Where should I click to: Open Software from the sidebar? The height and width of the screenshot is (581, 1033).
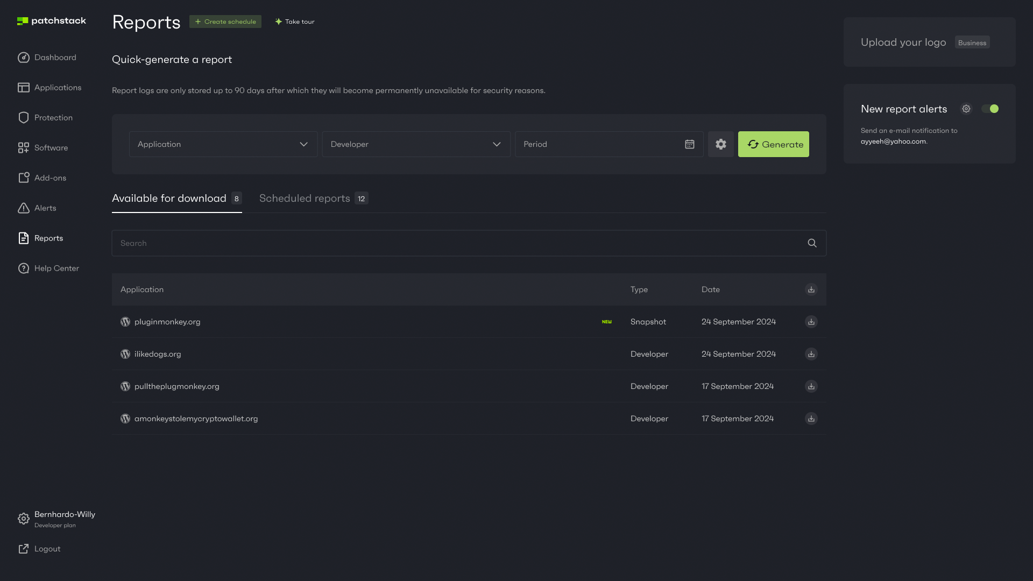[x=51, y=148]
